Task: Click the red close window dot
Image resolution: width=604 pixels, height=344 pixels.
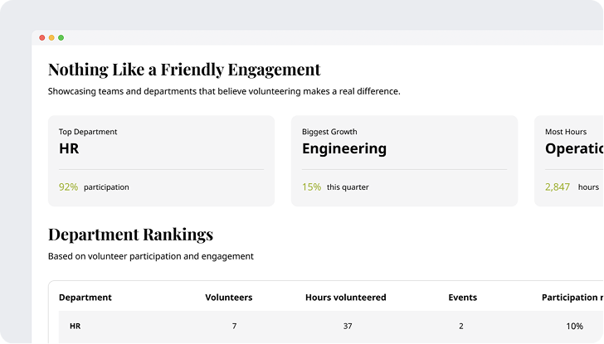Action: pyautogui.click(x=42, y=37)
